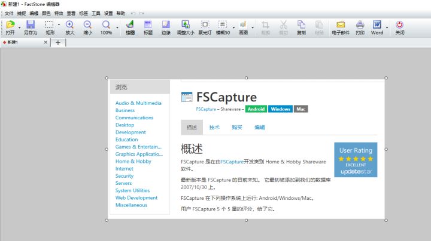Click the User Rating updatestar badge
431x241 pixels.
356,160
